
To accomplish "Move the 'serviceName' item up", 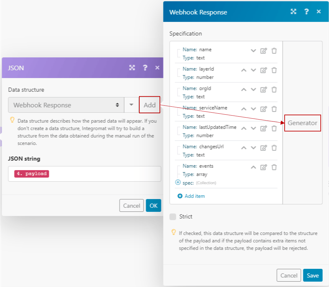I will [x=244, y=109].
